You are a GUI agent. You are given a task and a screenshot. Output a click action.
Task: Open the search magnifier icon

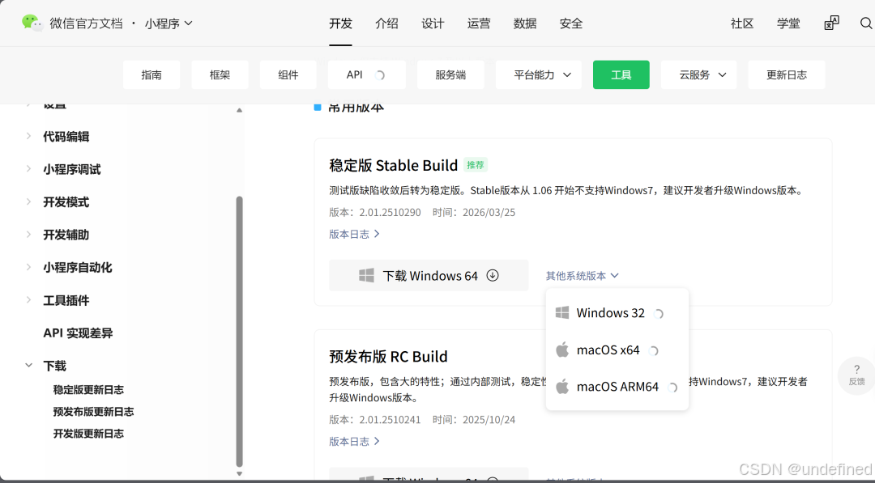click(x=866, y=23)
